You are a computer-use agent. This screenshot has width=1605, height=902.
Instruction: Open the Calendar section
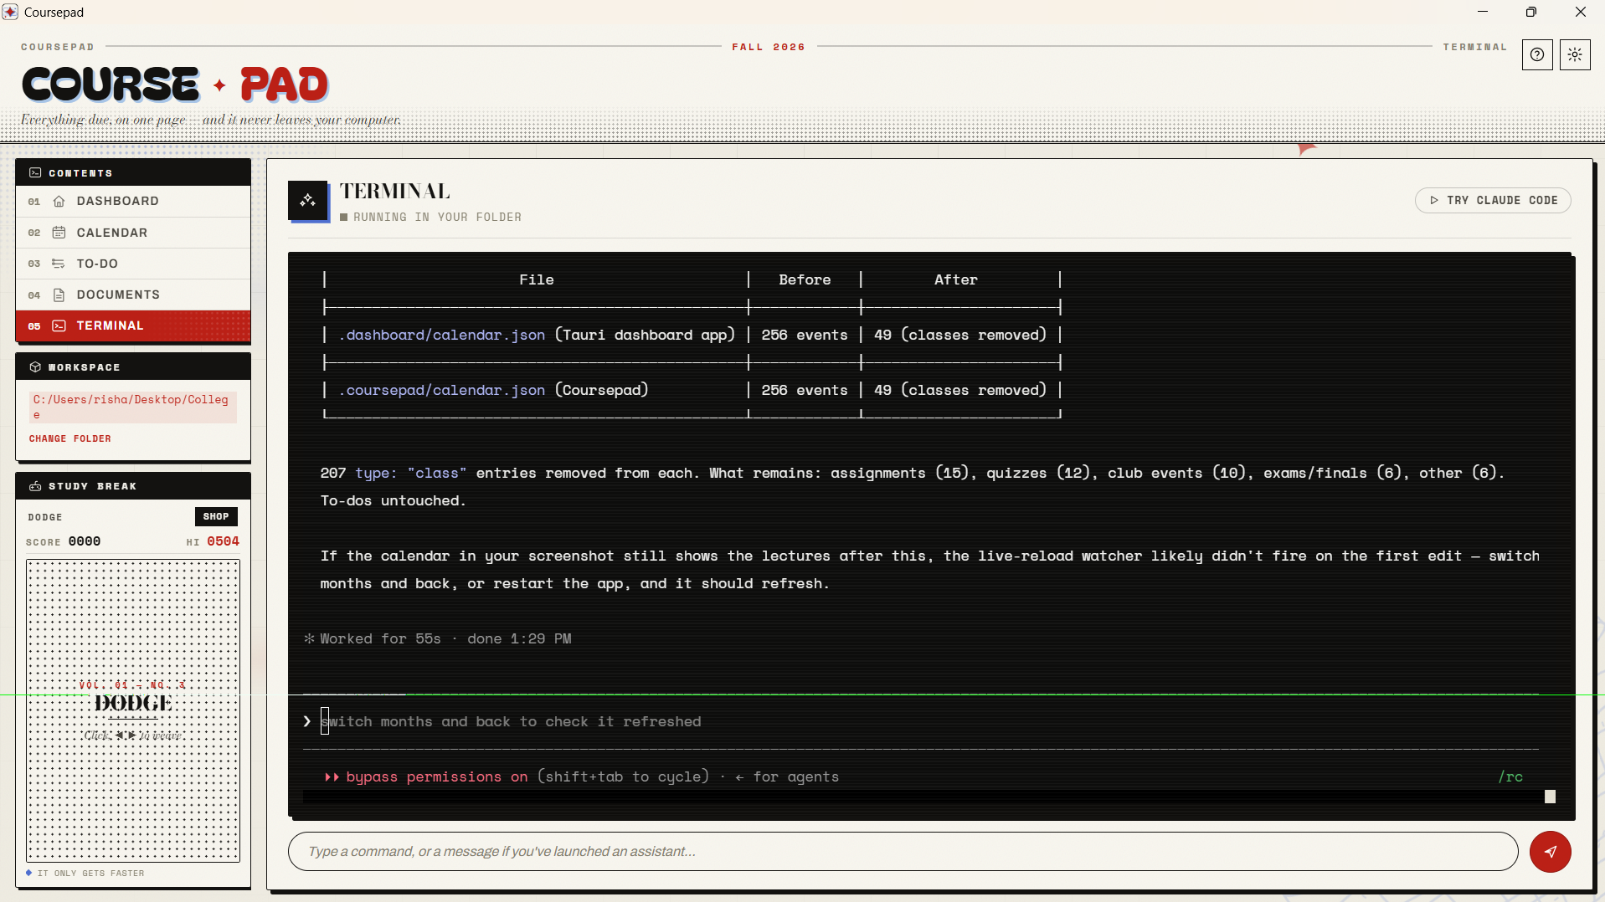pyautogui.click(x=133, y=233)
